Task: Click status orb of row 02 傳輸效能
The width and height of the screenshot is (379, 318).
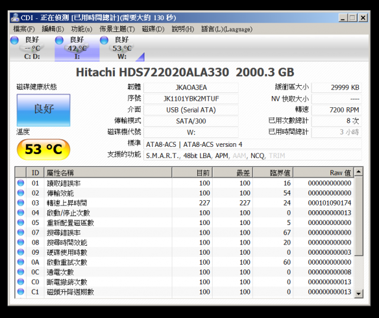Action: click(21, 192)
